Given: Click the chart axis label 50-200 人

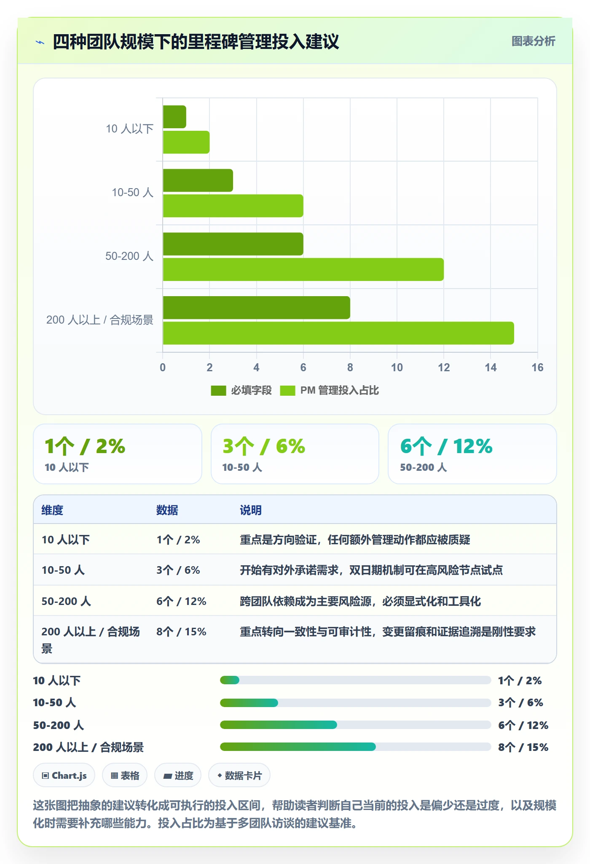Looking at the screenshot, I should pyautogui.click(x=129, y=256).
